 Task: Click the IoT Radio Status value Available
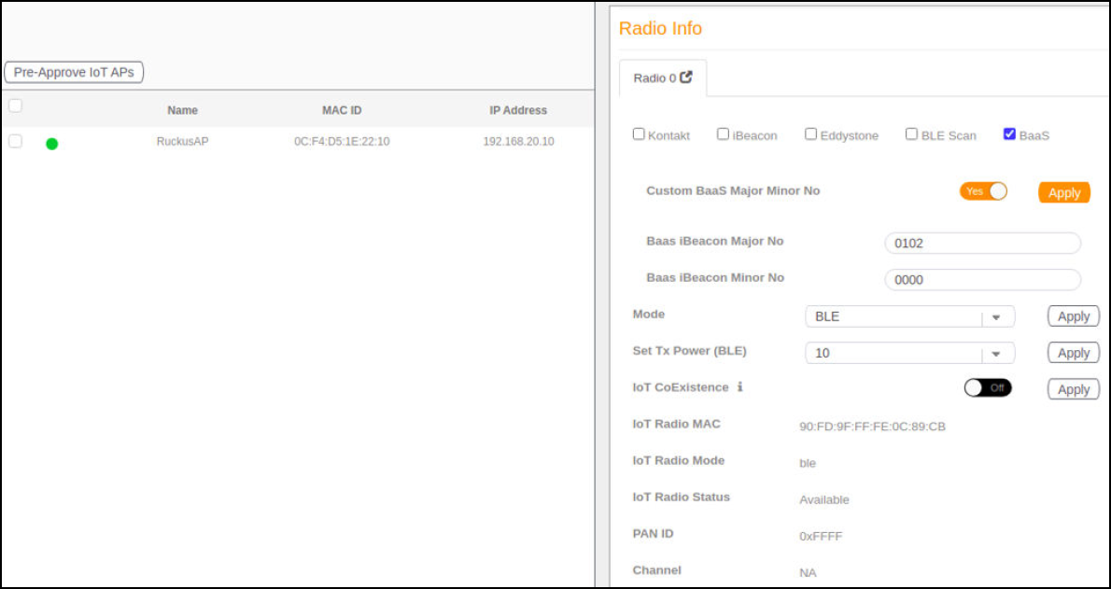point(824,499)
